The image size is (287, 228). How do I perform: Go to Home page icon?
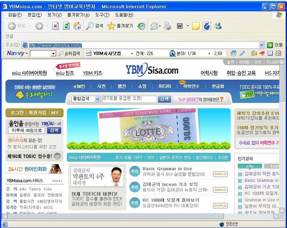pyautogui.click(x=77, y=26)
